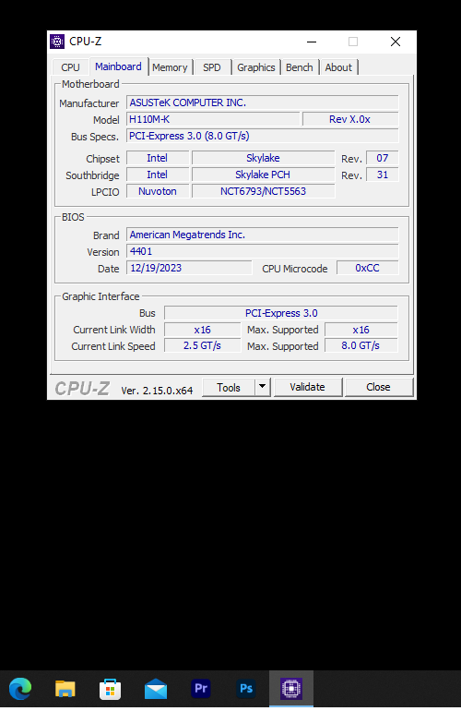This screenshot has width=461, height=711.
Task: Click the Close button at bottom
Action: [x=378, y=387]
